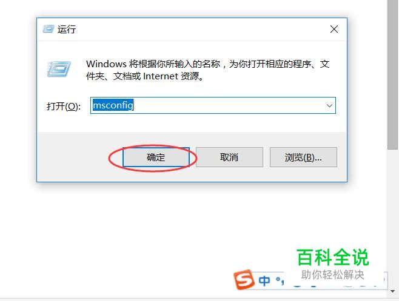Open the Sogou input method S logo
The width and height of the screenshot is (399, 301).
pyautogui.click(x=244, y=280)
